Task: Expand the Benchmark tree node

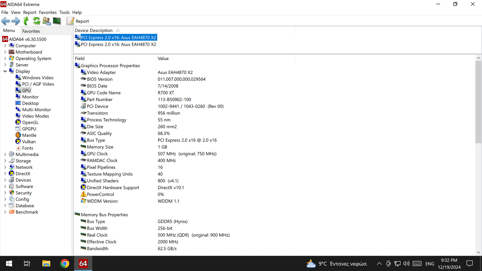Action: coord(5,212)
